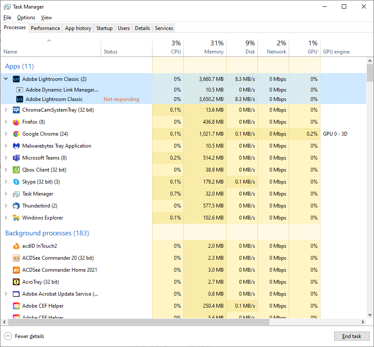
Task: Click the Google Chrome icon
Action: point(16,134)
